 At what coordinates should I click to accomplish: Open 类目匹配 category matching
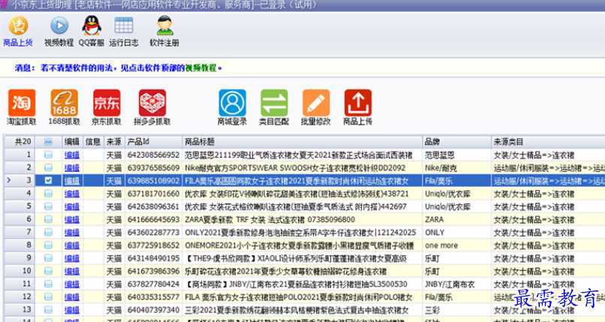tap(274, 107)
